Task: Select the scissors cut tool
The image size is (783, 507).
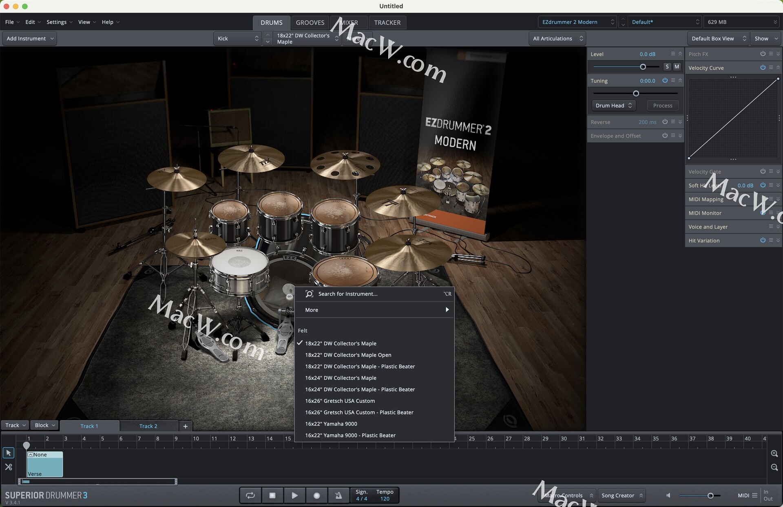Action: (8, 467)
